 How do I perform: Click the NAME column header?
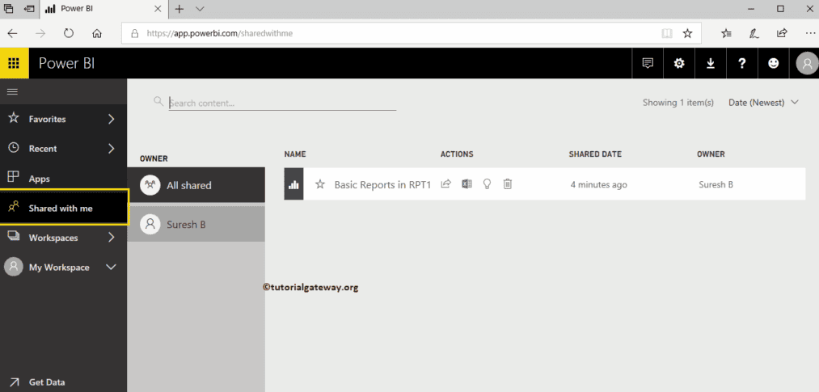coord(295,154)
